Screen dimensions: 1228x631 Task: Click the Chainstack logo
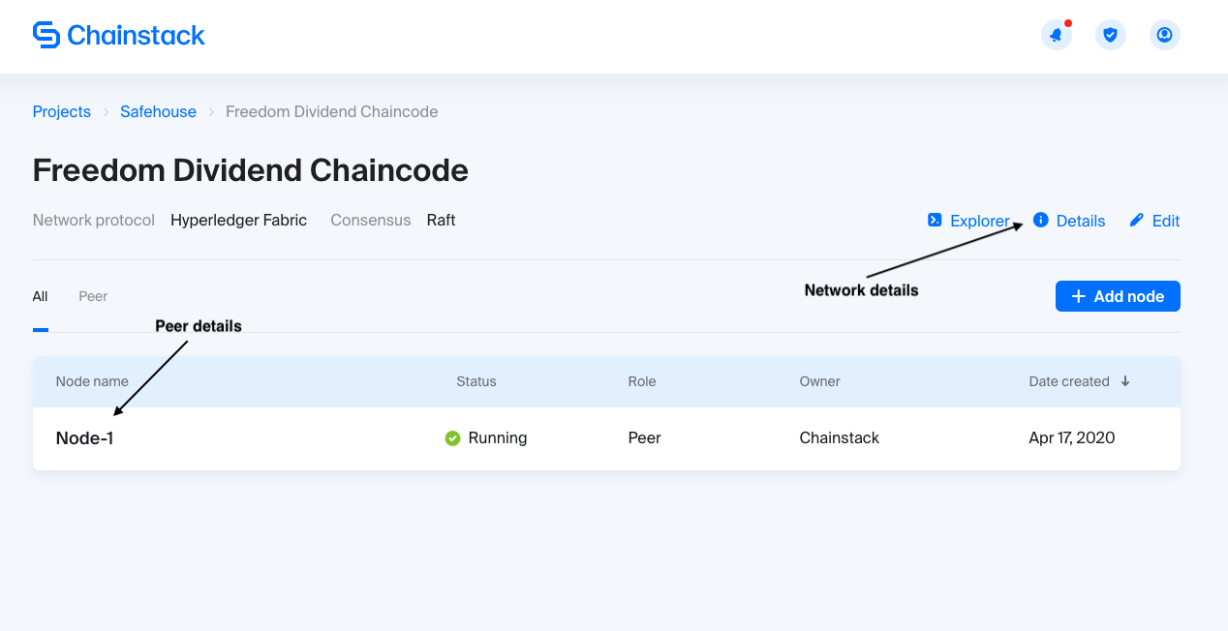(119, 36)
